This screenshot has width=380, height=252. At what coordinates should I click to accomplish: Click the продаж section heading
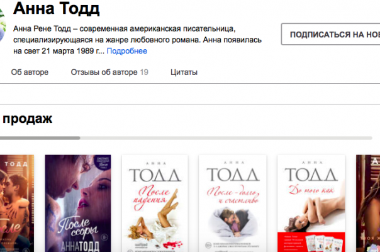click(x=28, y=118)
